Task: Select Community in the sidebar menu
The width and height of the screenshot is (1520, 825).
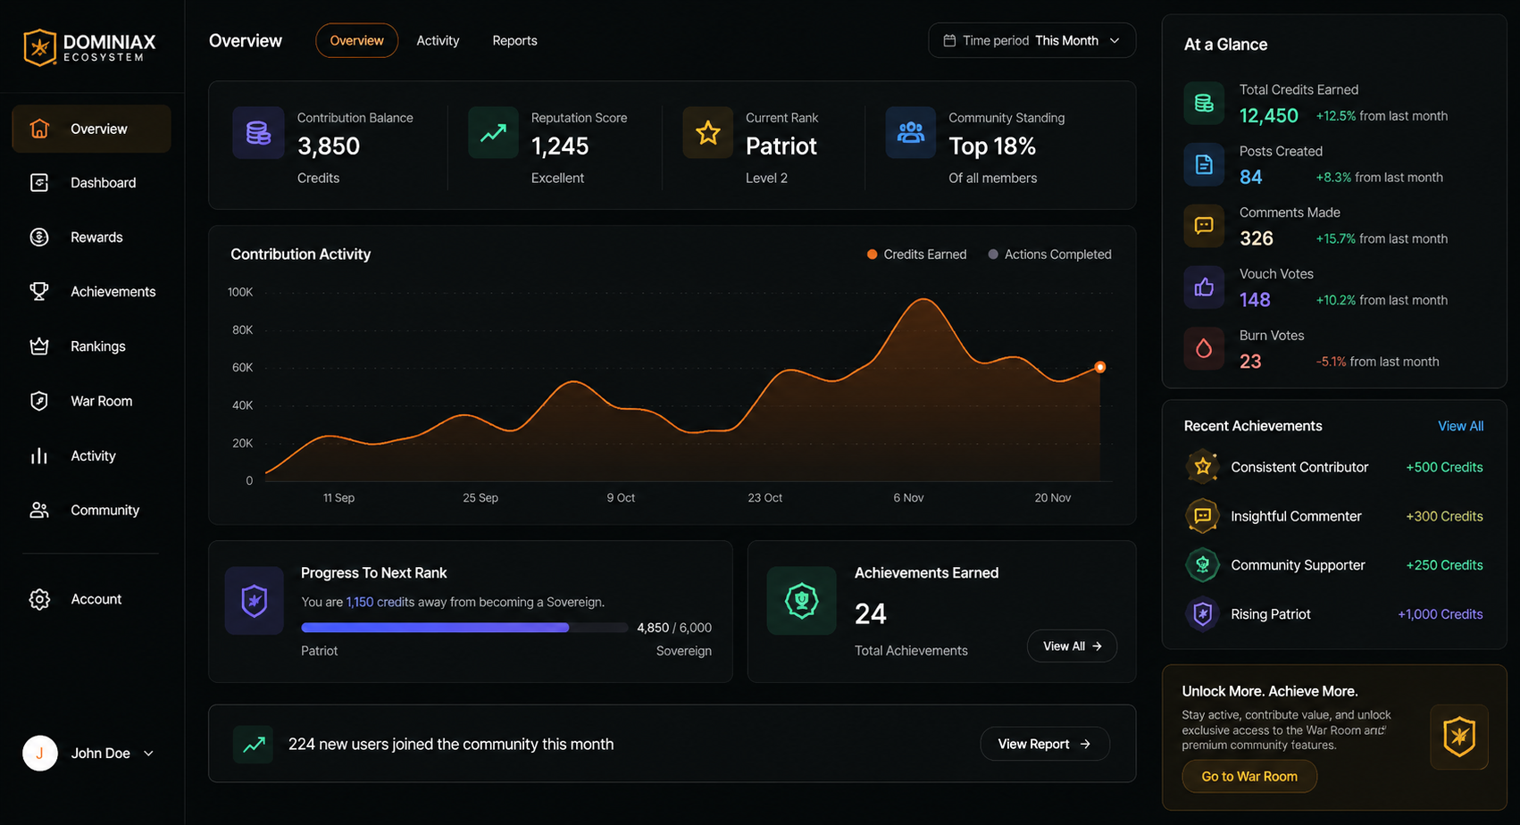Action: point(91,511)
